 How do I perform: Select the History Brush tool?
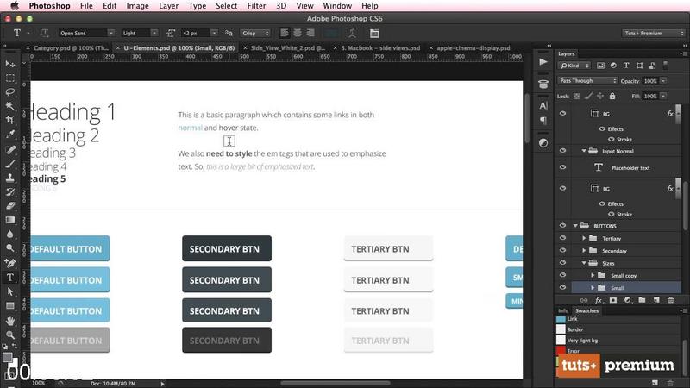10,191
